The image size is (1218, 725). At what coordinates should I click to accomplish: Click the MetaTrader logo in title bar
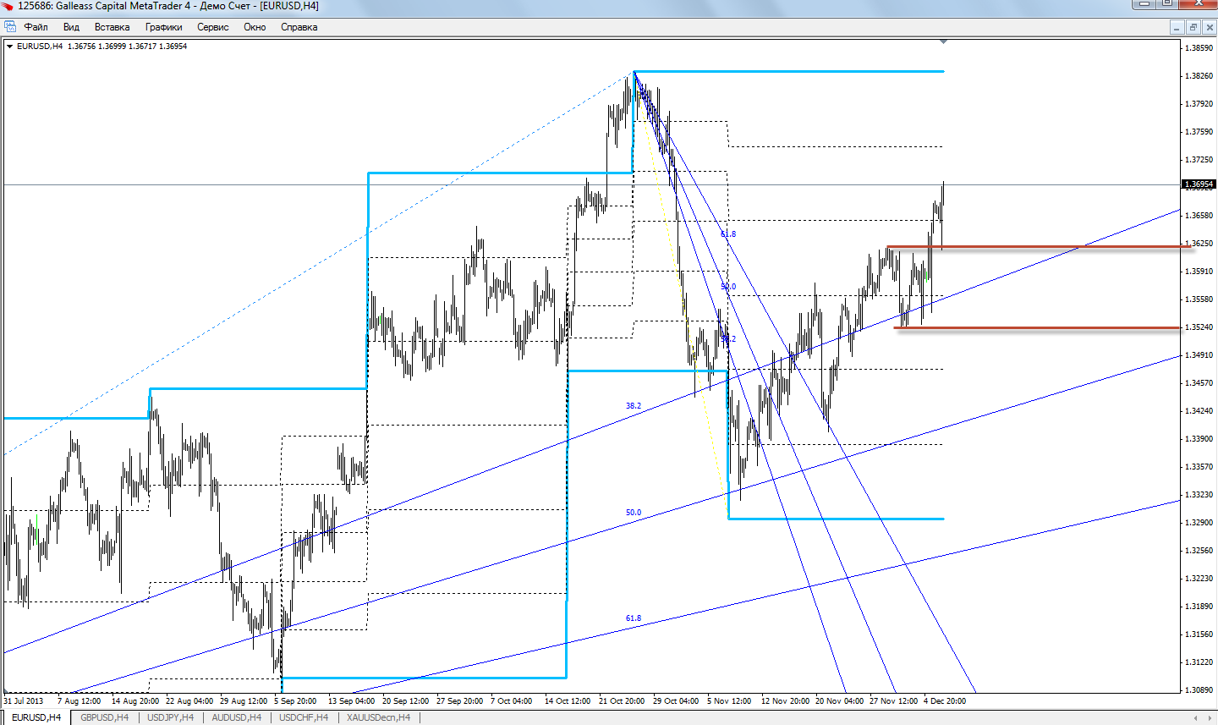pyautogui.click(x=8, y=6)
